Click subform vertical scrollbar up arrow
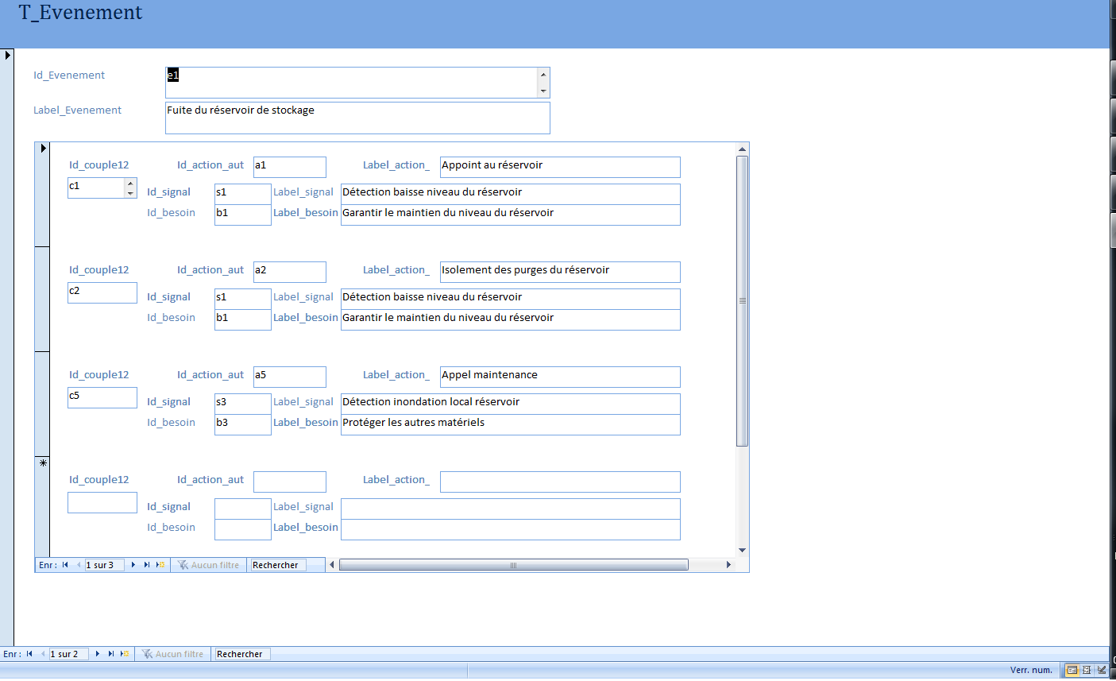Image resolution: width=1116 pixels, height=681 pixels. pyautogui.click(x=742, y=149)
